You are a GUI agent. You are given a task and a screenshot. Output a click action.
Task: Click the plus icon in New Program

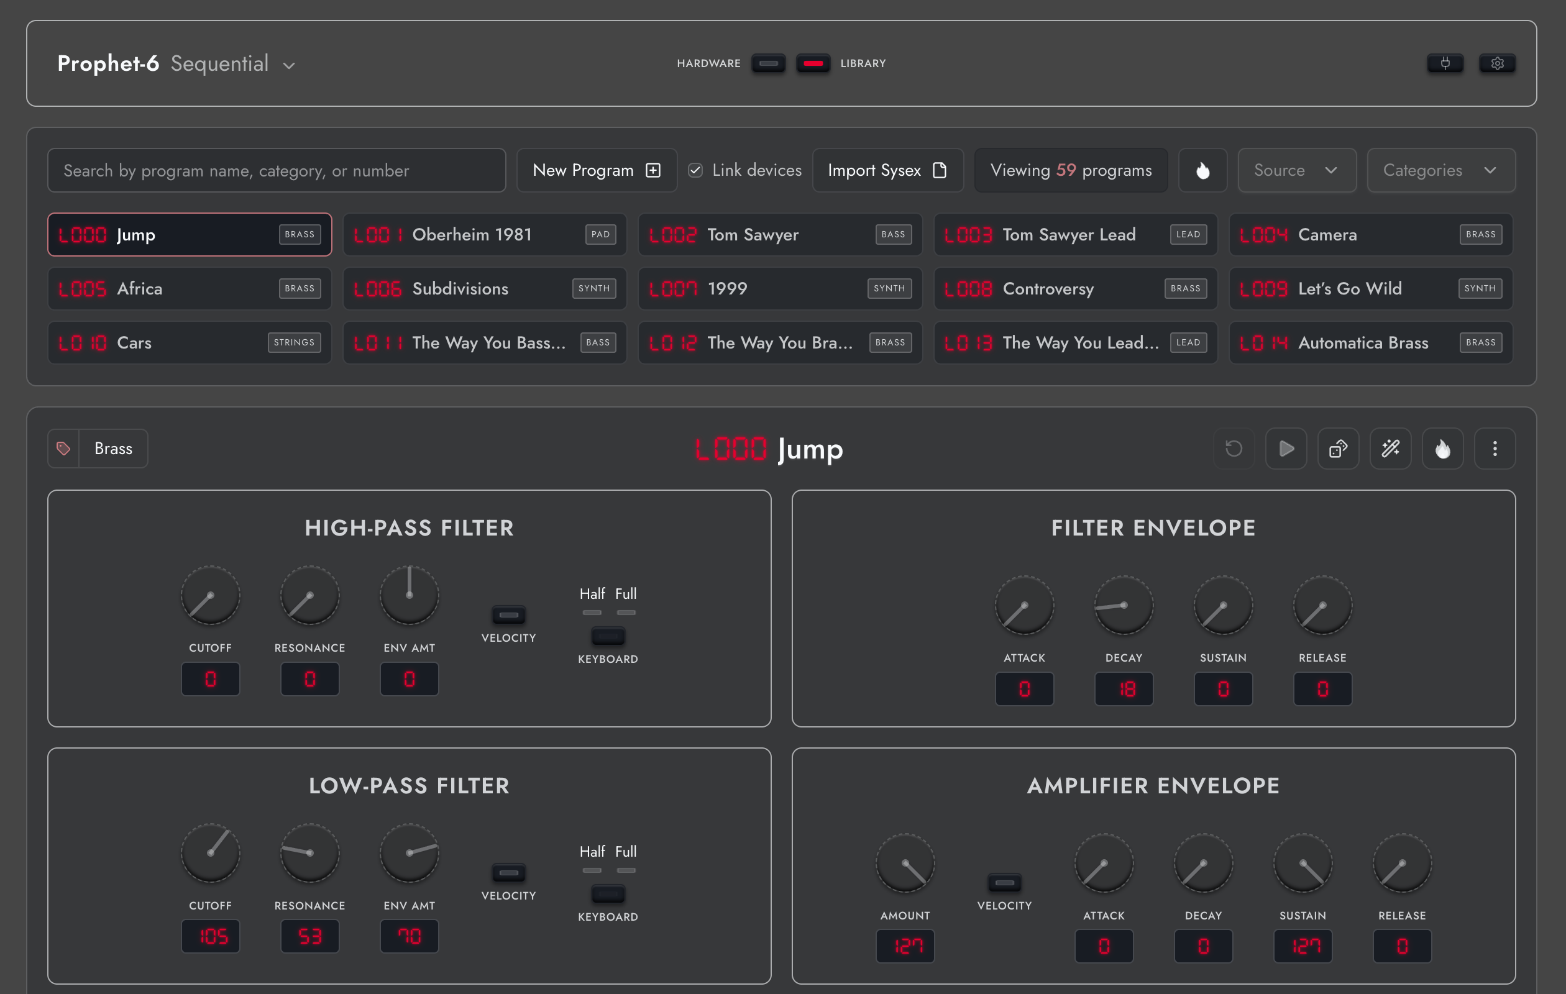coord(653,170)
